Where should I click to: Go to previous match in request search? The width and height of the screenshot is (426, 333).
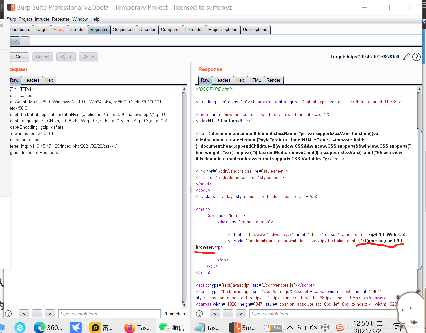[x=24, y=314]
